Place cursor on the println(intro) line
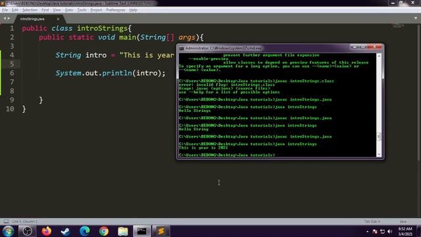The image size is (421, 237). (x=111, y=73)
